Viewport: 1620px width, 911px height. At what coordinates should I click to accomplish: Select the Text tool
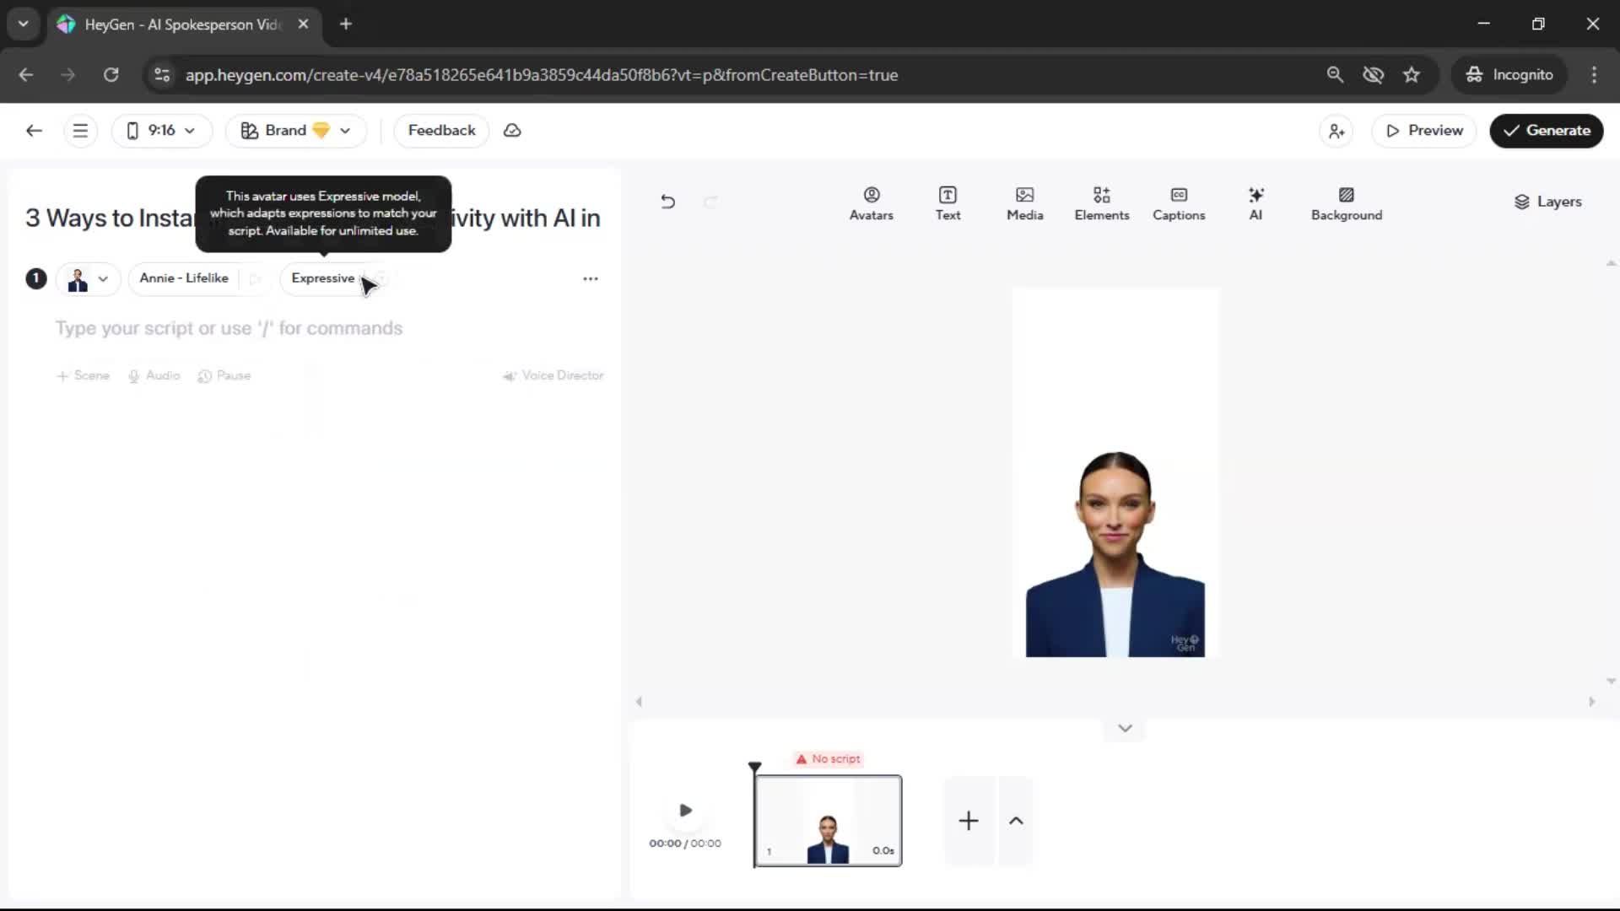[948, 203]
